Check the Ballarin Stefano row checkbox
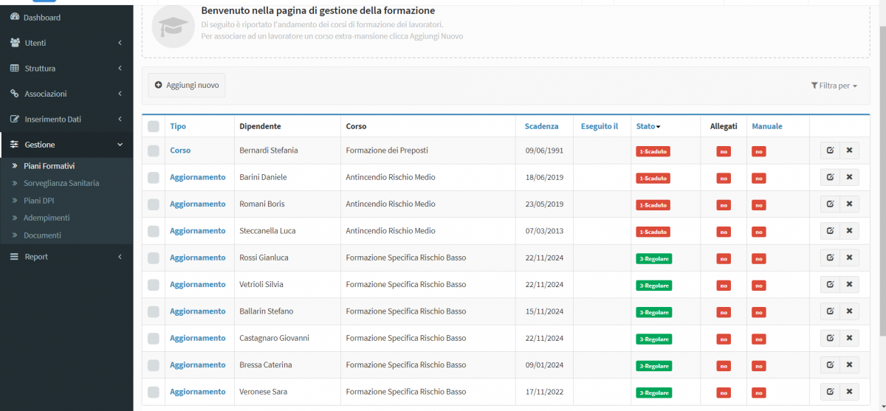 pyautogui.click(x=154, y=311)
